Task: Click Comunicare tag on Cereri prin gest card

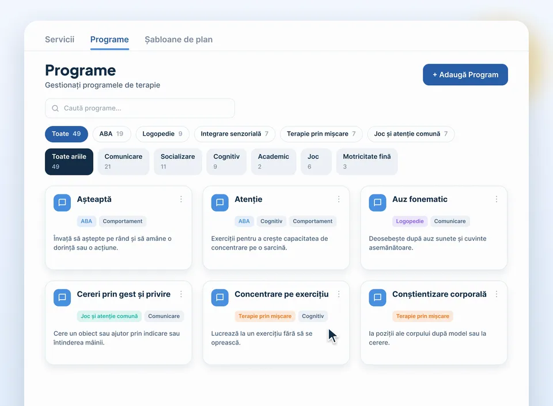Action: tap(164, 316)
